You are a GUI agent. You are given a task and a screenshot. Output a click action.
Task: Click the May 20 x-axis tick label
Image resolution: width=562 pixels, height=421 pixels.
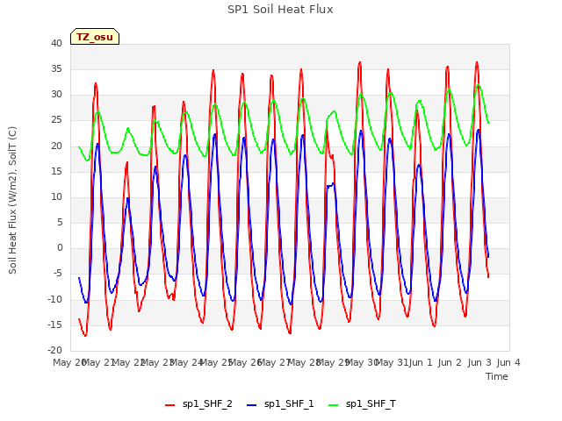point(70,362)
